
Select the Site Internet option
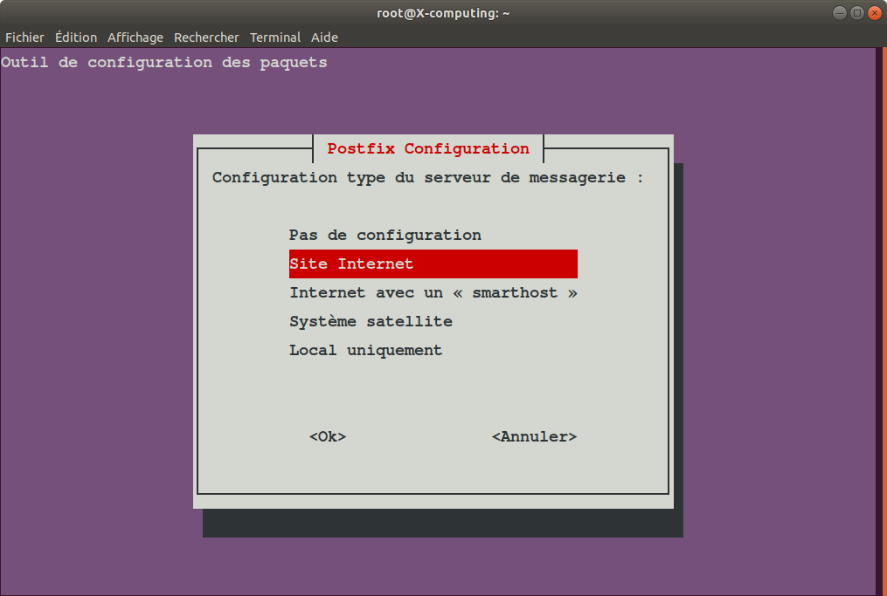click(x=433, y=264)
